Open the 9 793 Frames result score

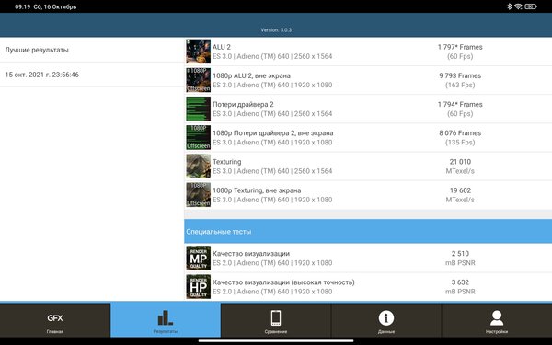460,80
